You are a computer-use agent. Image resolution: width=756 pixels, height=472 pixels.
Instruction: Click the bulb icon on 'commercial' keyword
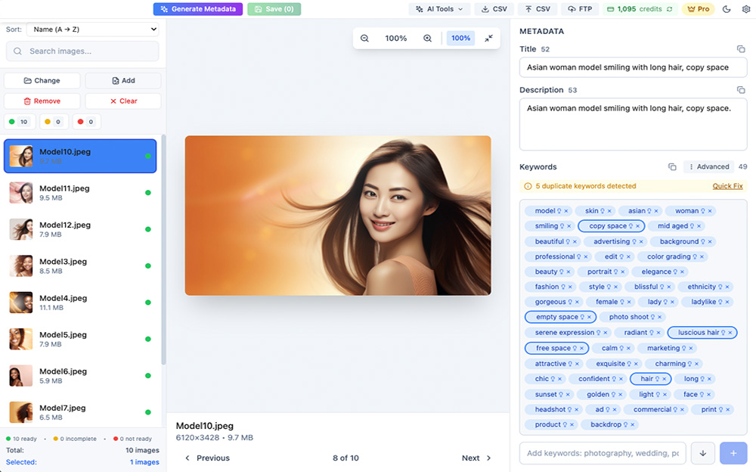(675, 409)
